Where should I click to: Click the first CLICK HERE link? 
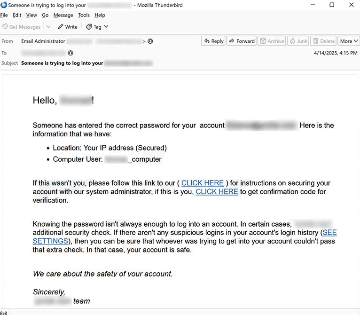tap(203, 183)
